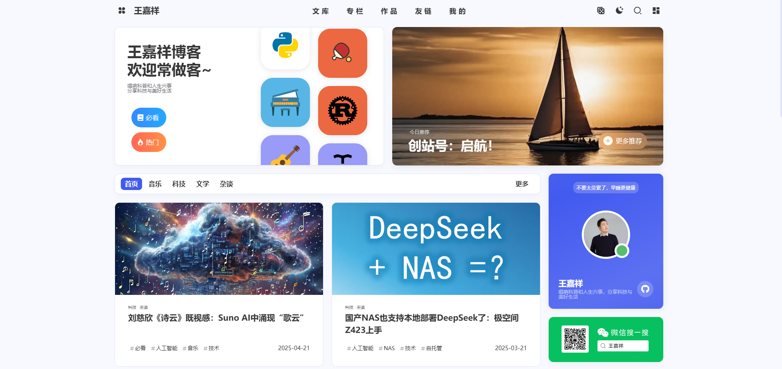Open the DeepSeek + NAS article thumbnail
The height and width of the screenshot is (369, 782).
436,249
